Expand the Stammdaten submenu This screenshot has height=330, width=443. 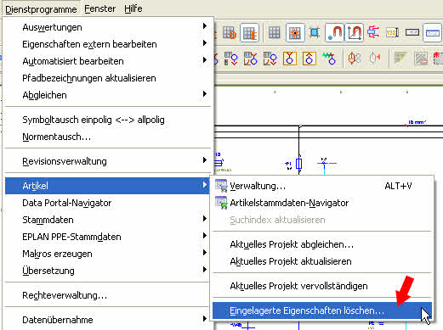click(108, 220)
